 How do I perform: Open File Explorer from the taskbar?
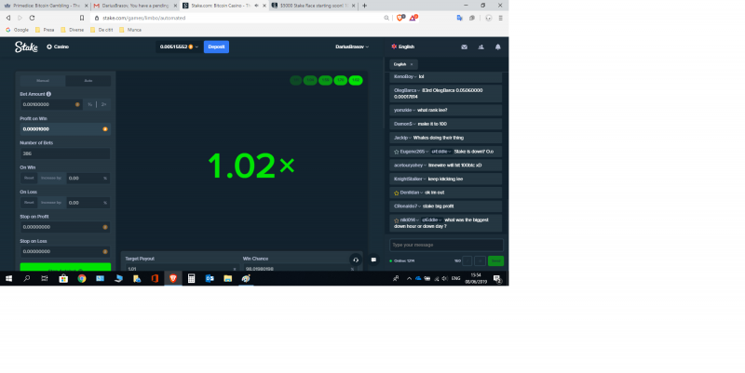(227, 278)
